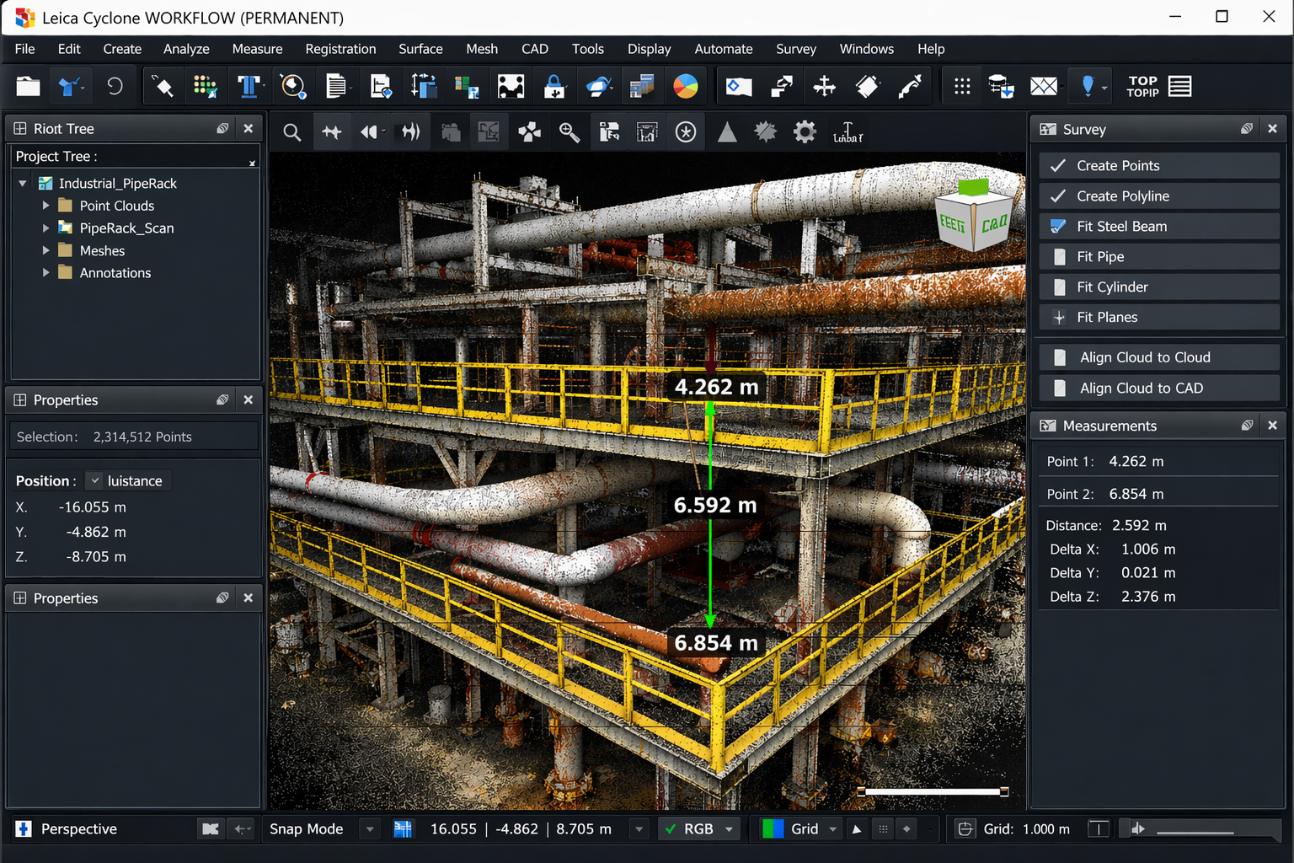Click the database download toolbar icon
This screenshot has height=863, width=1294.
1002,86
